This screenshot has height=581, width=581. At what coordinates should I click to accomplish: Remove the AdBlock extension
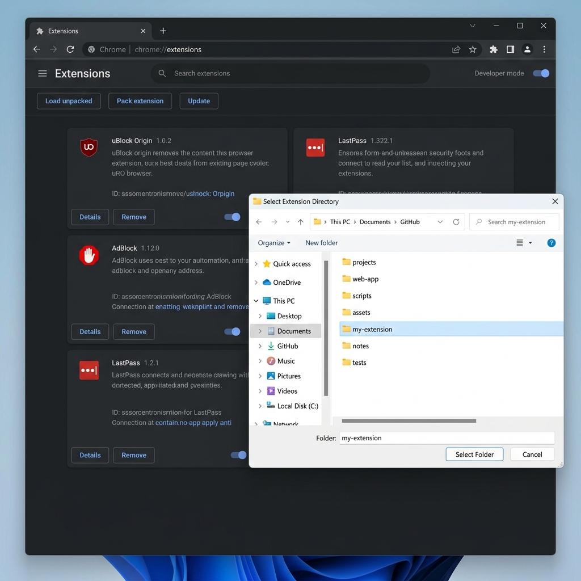(134, 331)
